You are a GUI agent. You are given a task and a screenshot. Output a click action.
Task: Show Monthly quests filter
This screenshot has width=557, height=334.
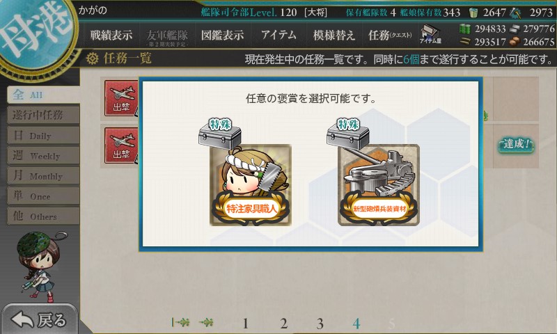point(43,175)
